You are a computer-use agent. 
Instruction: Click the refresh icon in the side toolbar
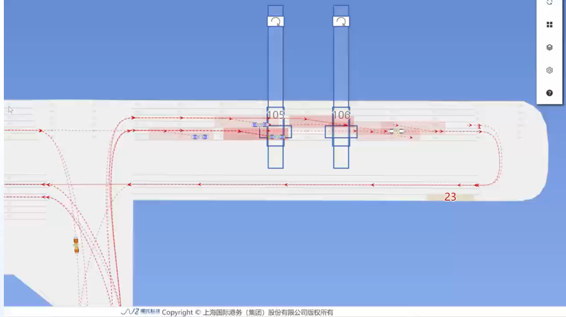pyautogui.click(x=549, y=3)
